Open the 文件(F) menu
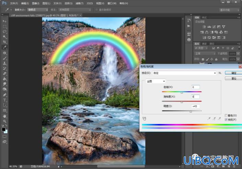This screenshot has height=169, width=242. pos(14,3)
